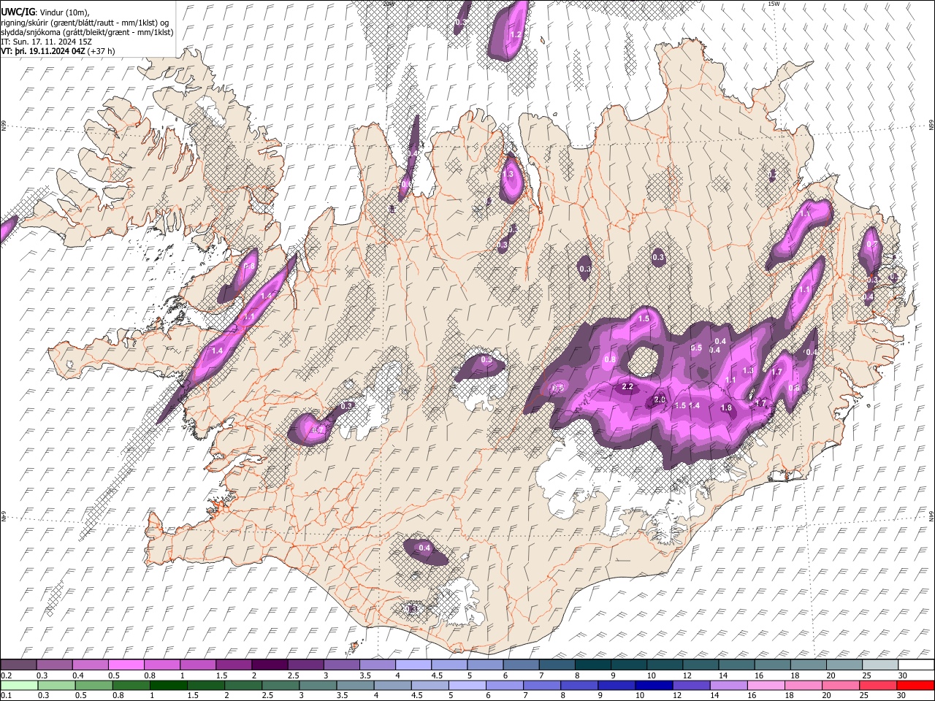Image resolution: width=935 pixels, height=701 pixels.
Task: Click the "2.2" precipitation value on the map
Action: pos(627,386)
